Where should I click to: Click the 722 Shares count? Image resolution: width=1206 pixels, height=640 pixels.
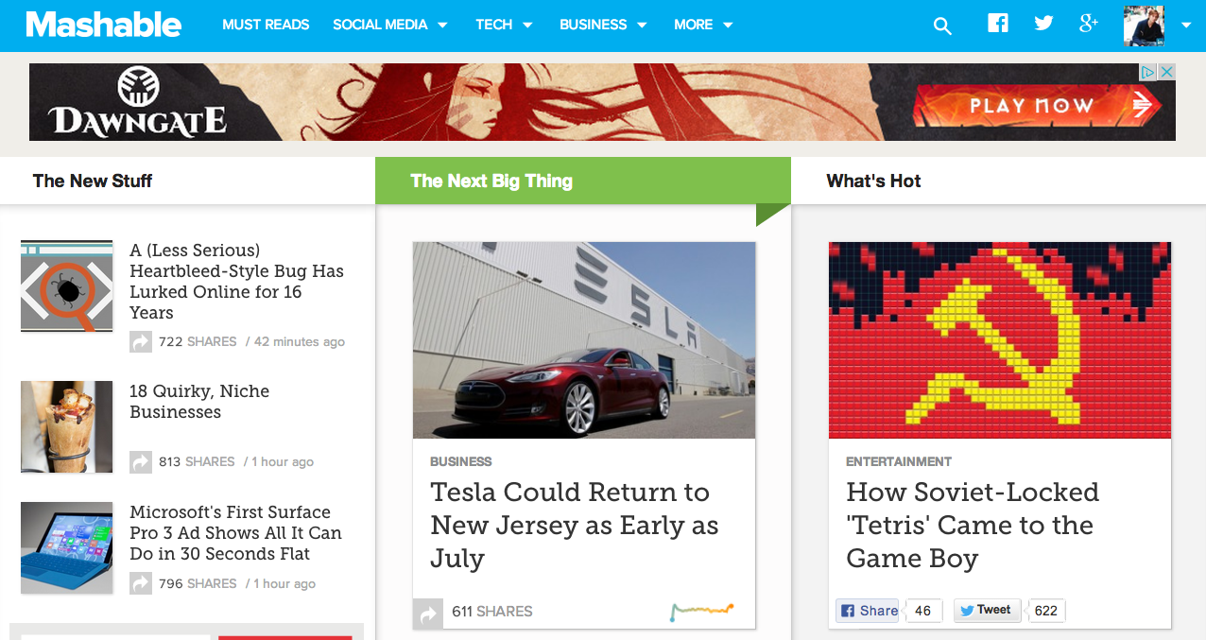click(198, 341)
